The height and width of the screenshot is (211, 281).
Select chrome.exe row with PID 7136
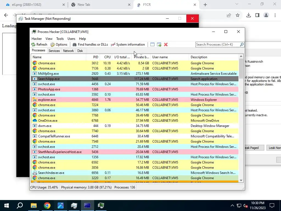(134, 68)
